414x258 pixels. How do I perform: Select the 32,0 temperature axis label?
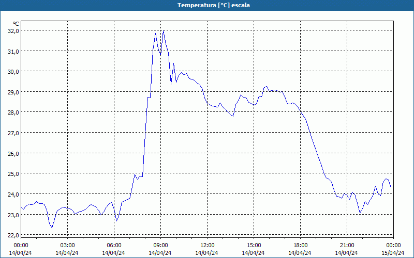click(13, 31)
